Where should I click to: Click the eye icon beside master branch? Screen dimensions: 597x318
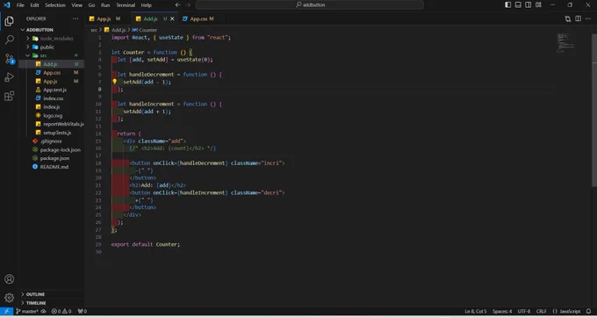point(43,311)
